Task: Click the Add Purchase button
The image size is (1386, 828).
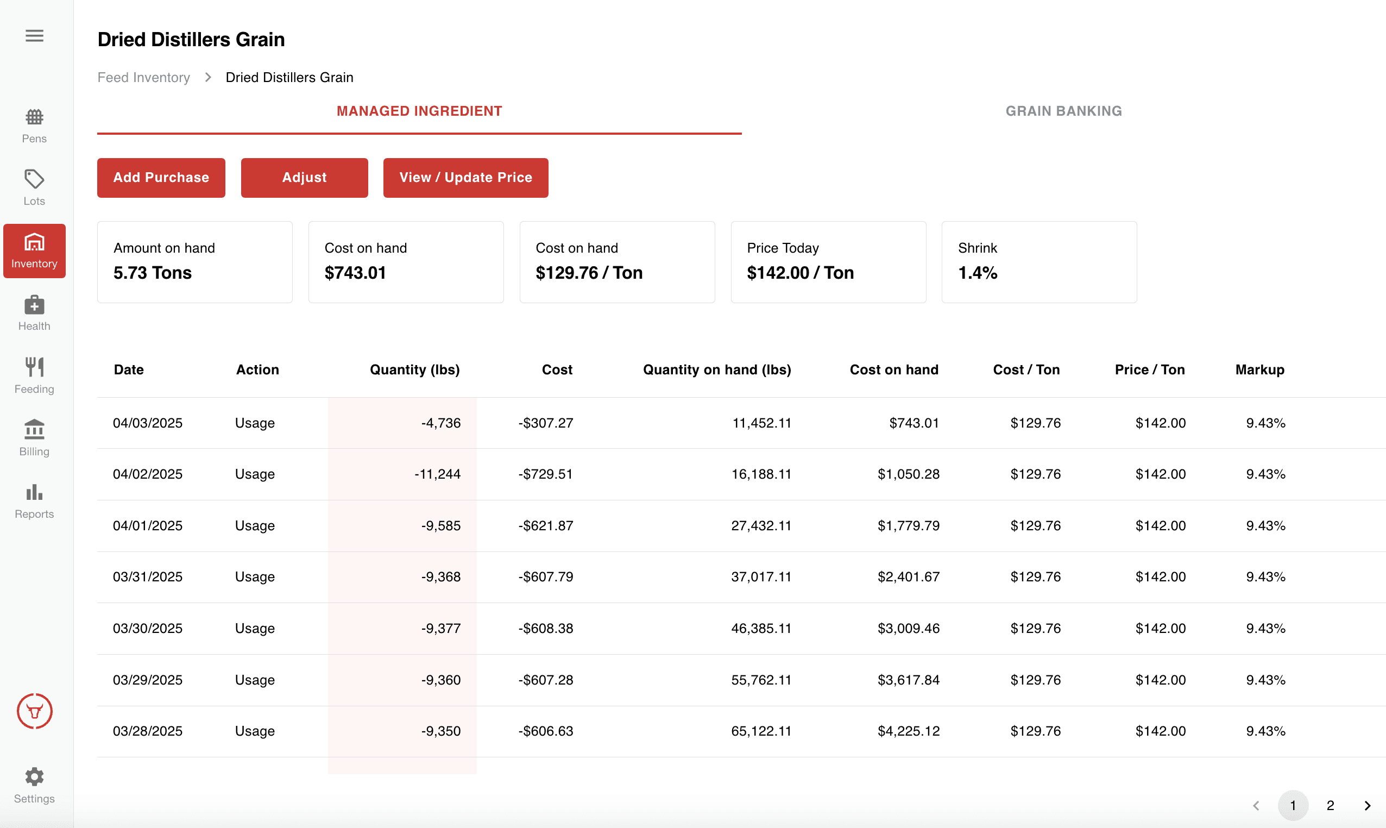Action: [161, 178]
